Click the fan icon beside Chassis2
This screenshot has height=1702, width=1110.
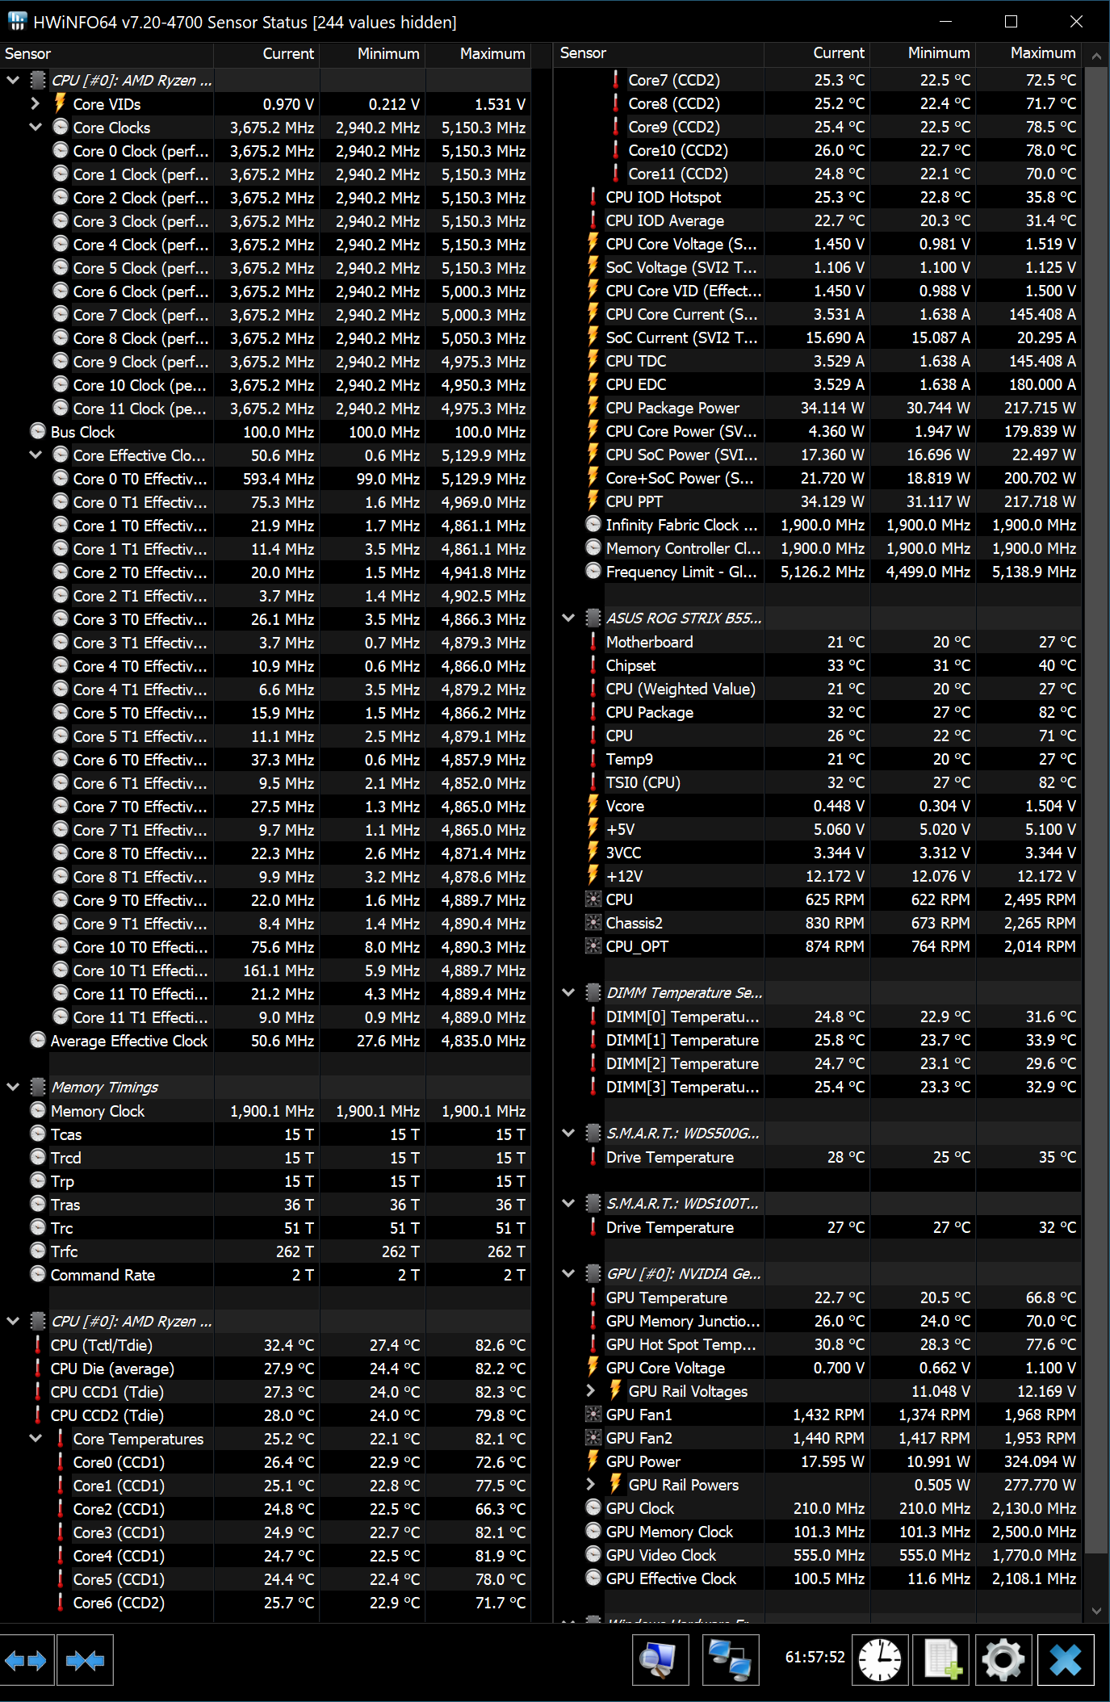pos(593,922)
